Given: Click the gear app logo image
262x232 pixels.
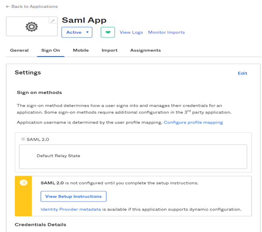Looking at the screenshot, I should click(x=31, y=27).
